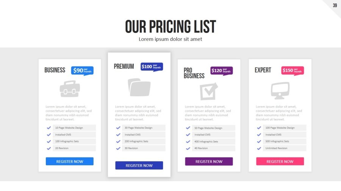Viewport: 341px width, 191px height.
Task: Click checkmark beside 200 Infographic Sets
Action: [118, 142]
